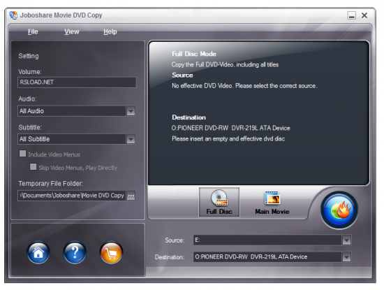Select Main Movie copy mode

272,202
